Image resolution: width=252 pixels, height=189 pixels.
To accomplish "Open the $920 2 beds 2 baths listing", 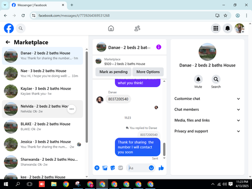I will tap(124, 64).
